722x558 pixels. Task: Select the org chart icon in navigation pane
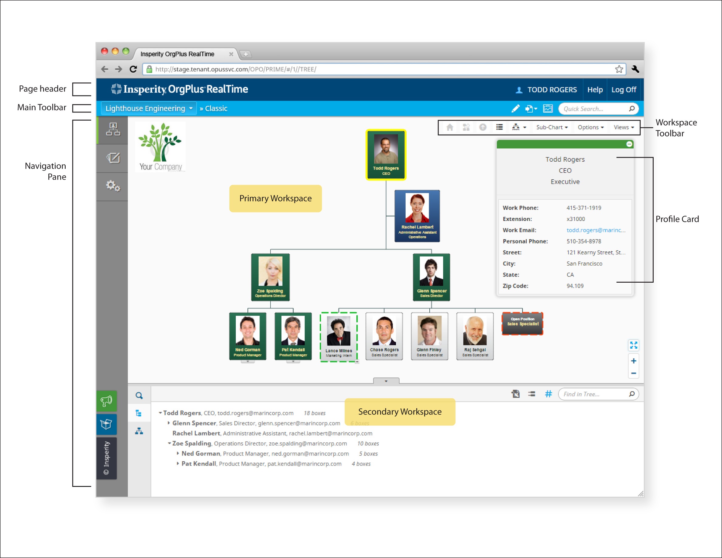click(114, 129)
